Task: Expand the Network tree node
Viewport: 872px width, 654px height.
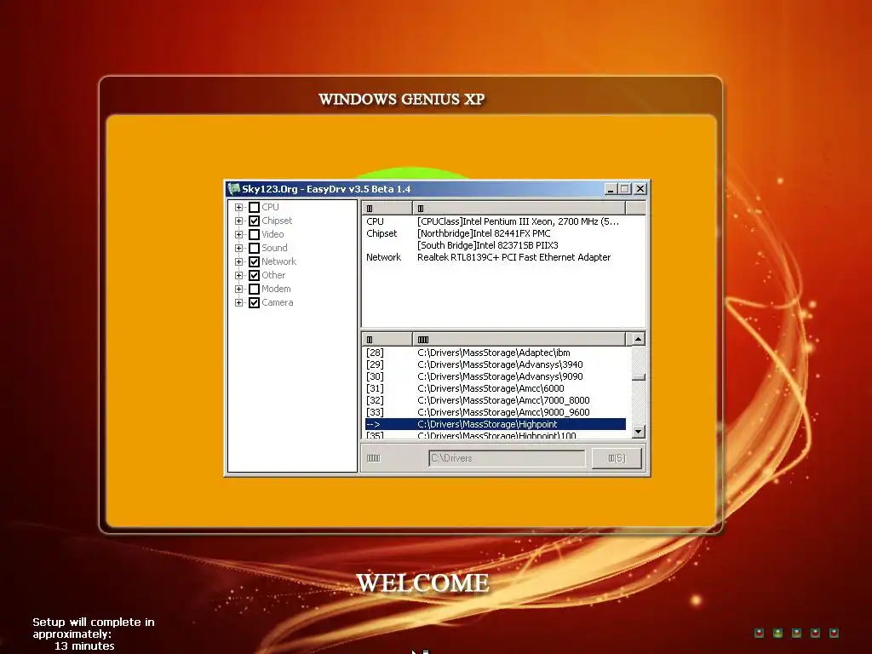Action: click(238, 262)
